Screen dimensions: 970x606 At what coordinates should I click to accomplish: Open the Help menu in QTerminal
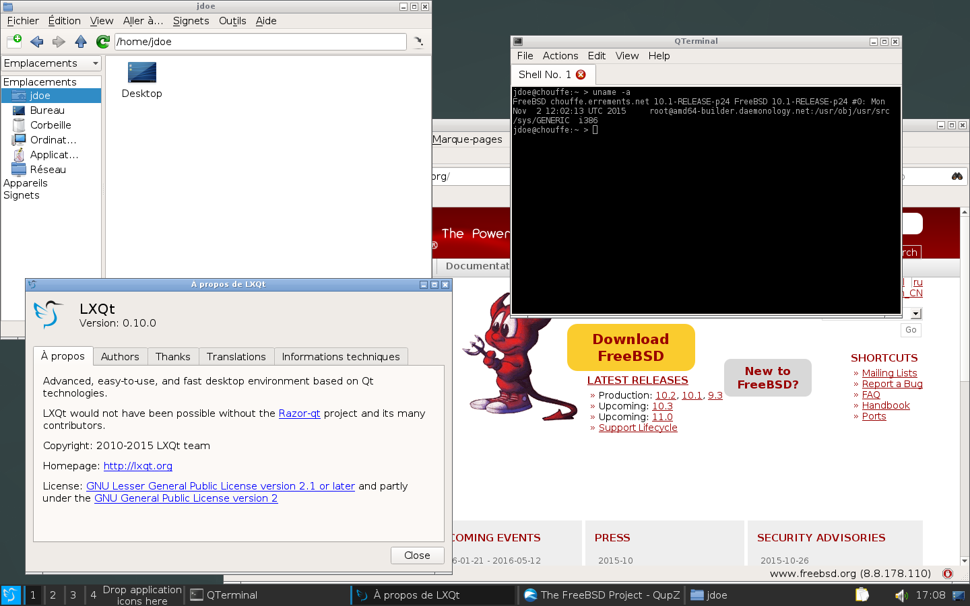click(x=659, y=56)
